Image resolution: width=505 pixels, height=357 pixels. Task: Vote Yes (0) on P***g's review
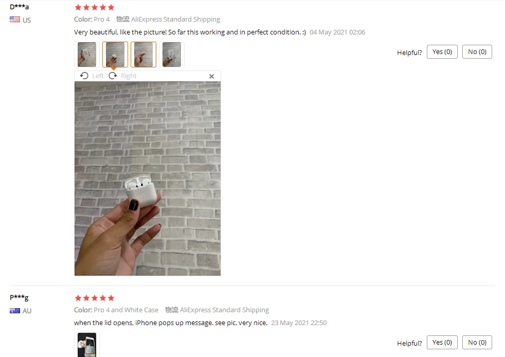click(x=442, y=343)
